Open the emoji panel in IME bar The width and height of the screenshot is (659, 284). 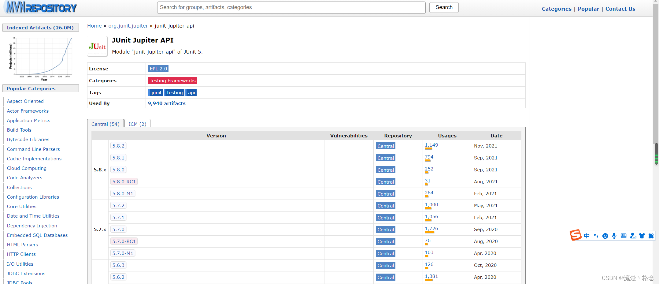coord(605,236)
